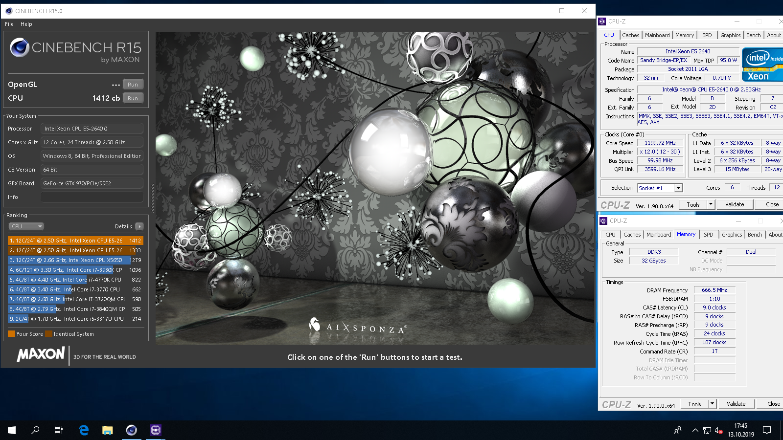Click Tools button in lower CPU-Z
Viewport: 783px width, 440px height.
point(694,404)
